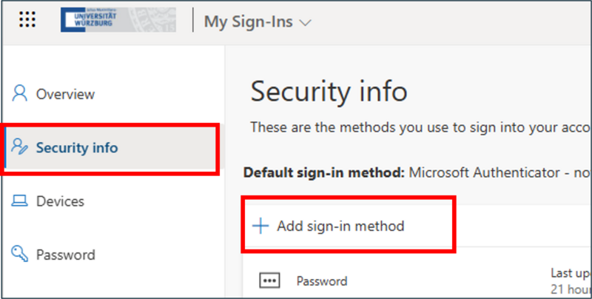Select the Password entry in methods list
Image resolution: width=592 pixels, height=299 pixels.
[321, 280]
